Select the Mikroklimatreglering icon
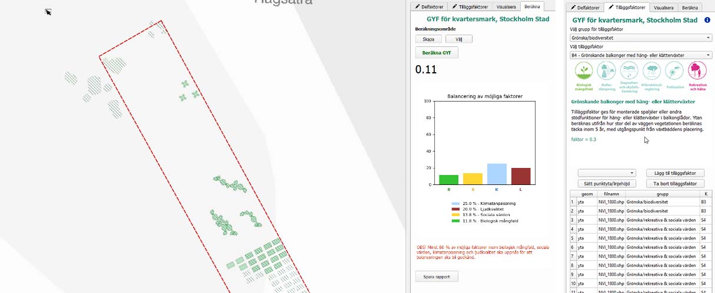Image resolution: width=715 pixels, height=293 pixels. coord(651,72)
